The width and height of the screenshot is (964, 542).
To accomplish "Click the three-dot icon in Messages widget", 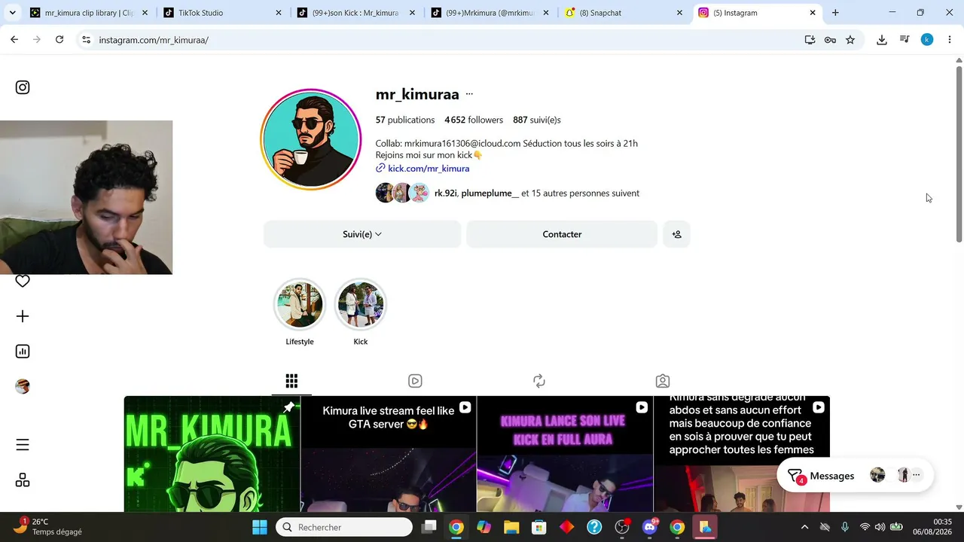I will click(x=917, y=475).
